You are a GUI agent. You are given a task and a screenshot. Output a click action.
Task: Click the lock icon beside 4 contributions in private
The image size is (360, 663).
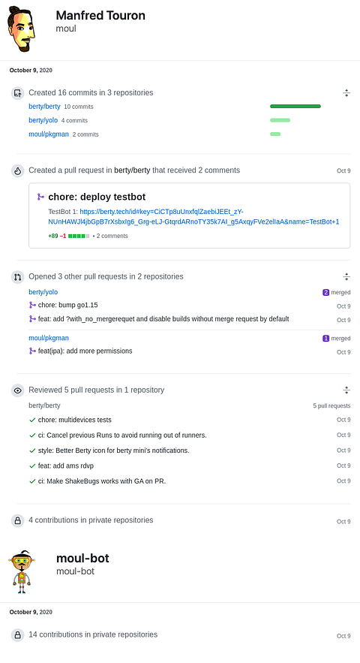(17, 520)
